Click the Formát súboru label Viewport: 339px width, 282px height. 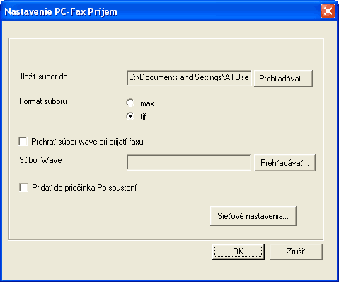[43, 101]
